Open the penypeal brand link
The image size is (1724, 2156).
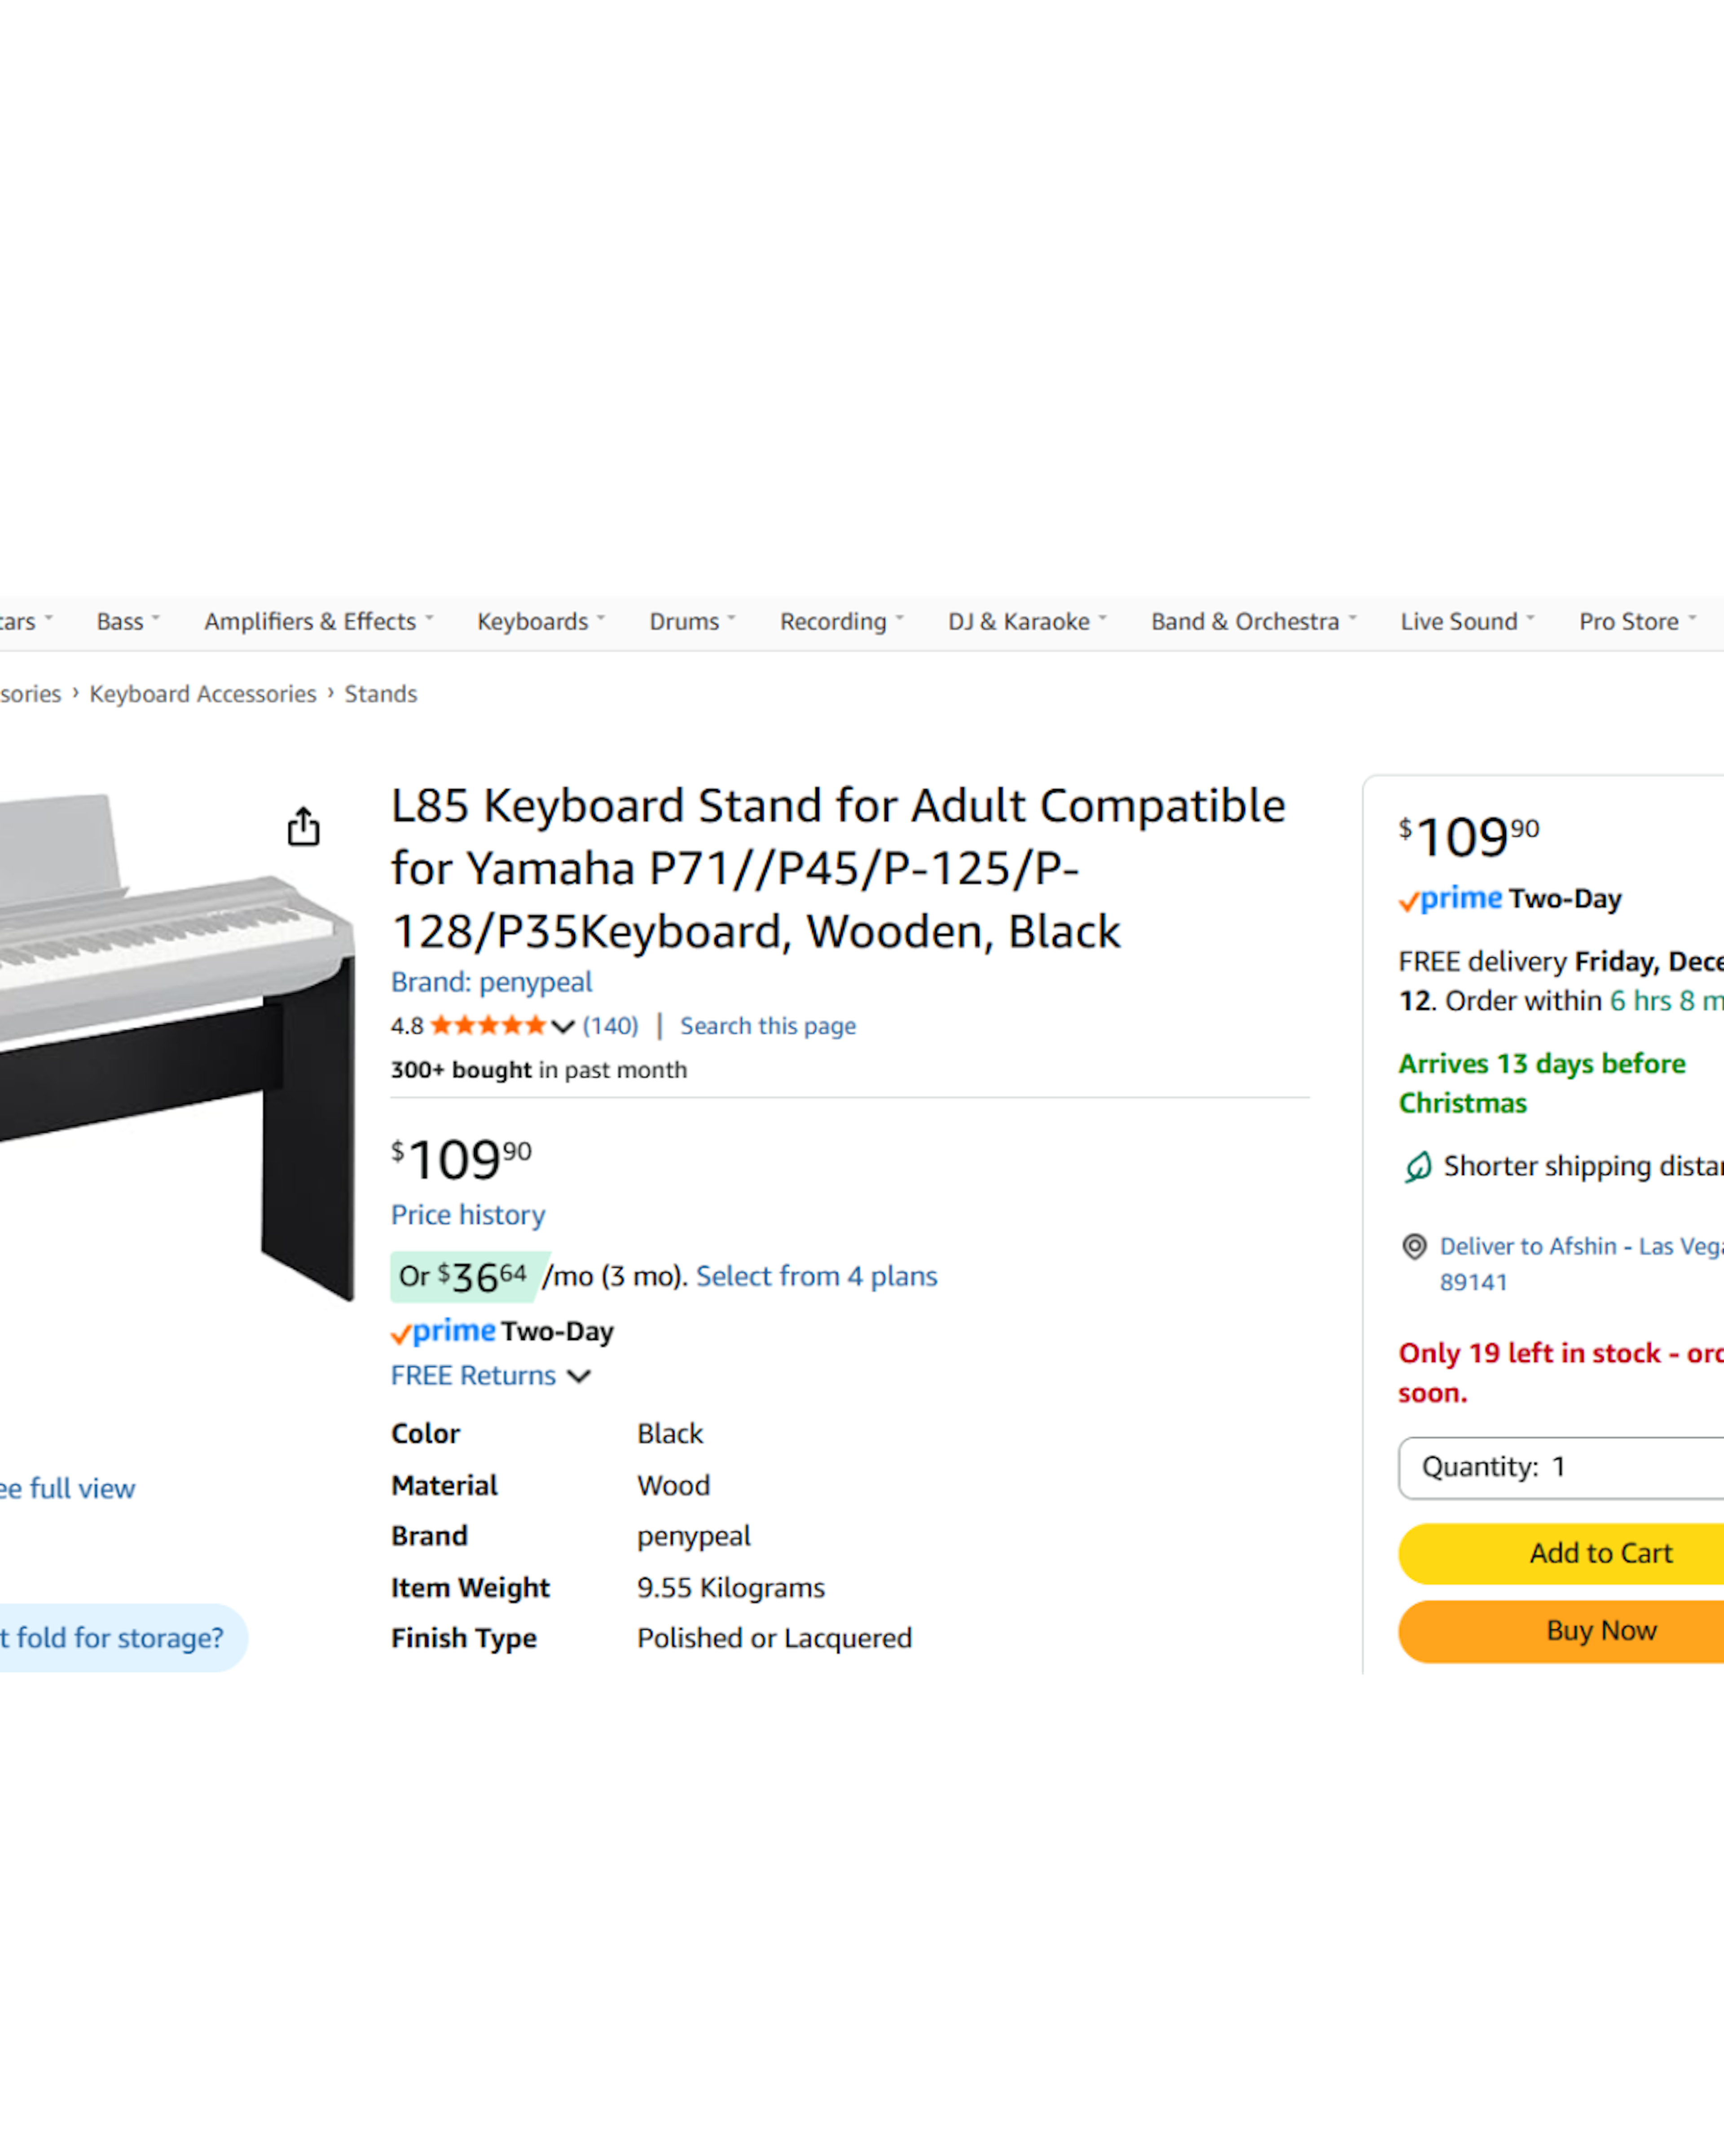coord(491,982)
